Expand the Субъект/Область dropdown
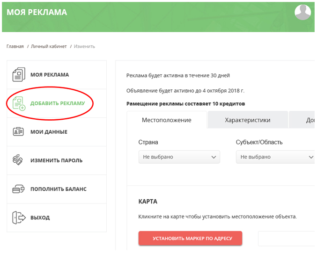The height and width of the screenshot is (253, 317). click(x=275, y=157)
